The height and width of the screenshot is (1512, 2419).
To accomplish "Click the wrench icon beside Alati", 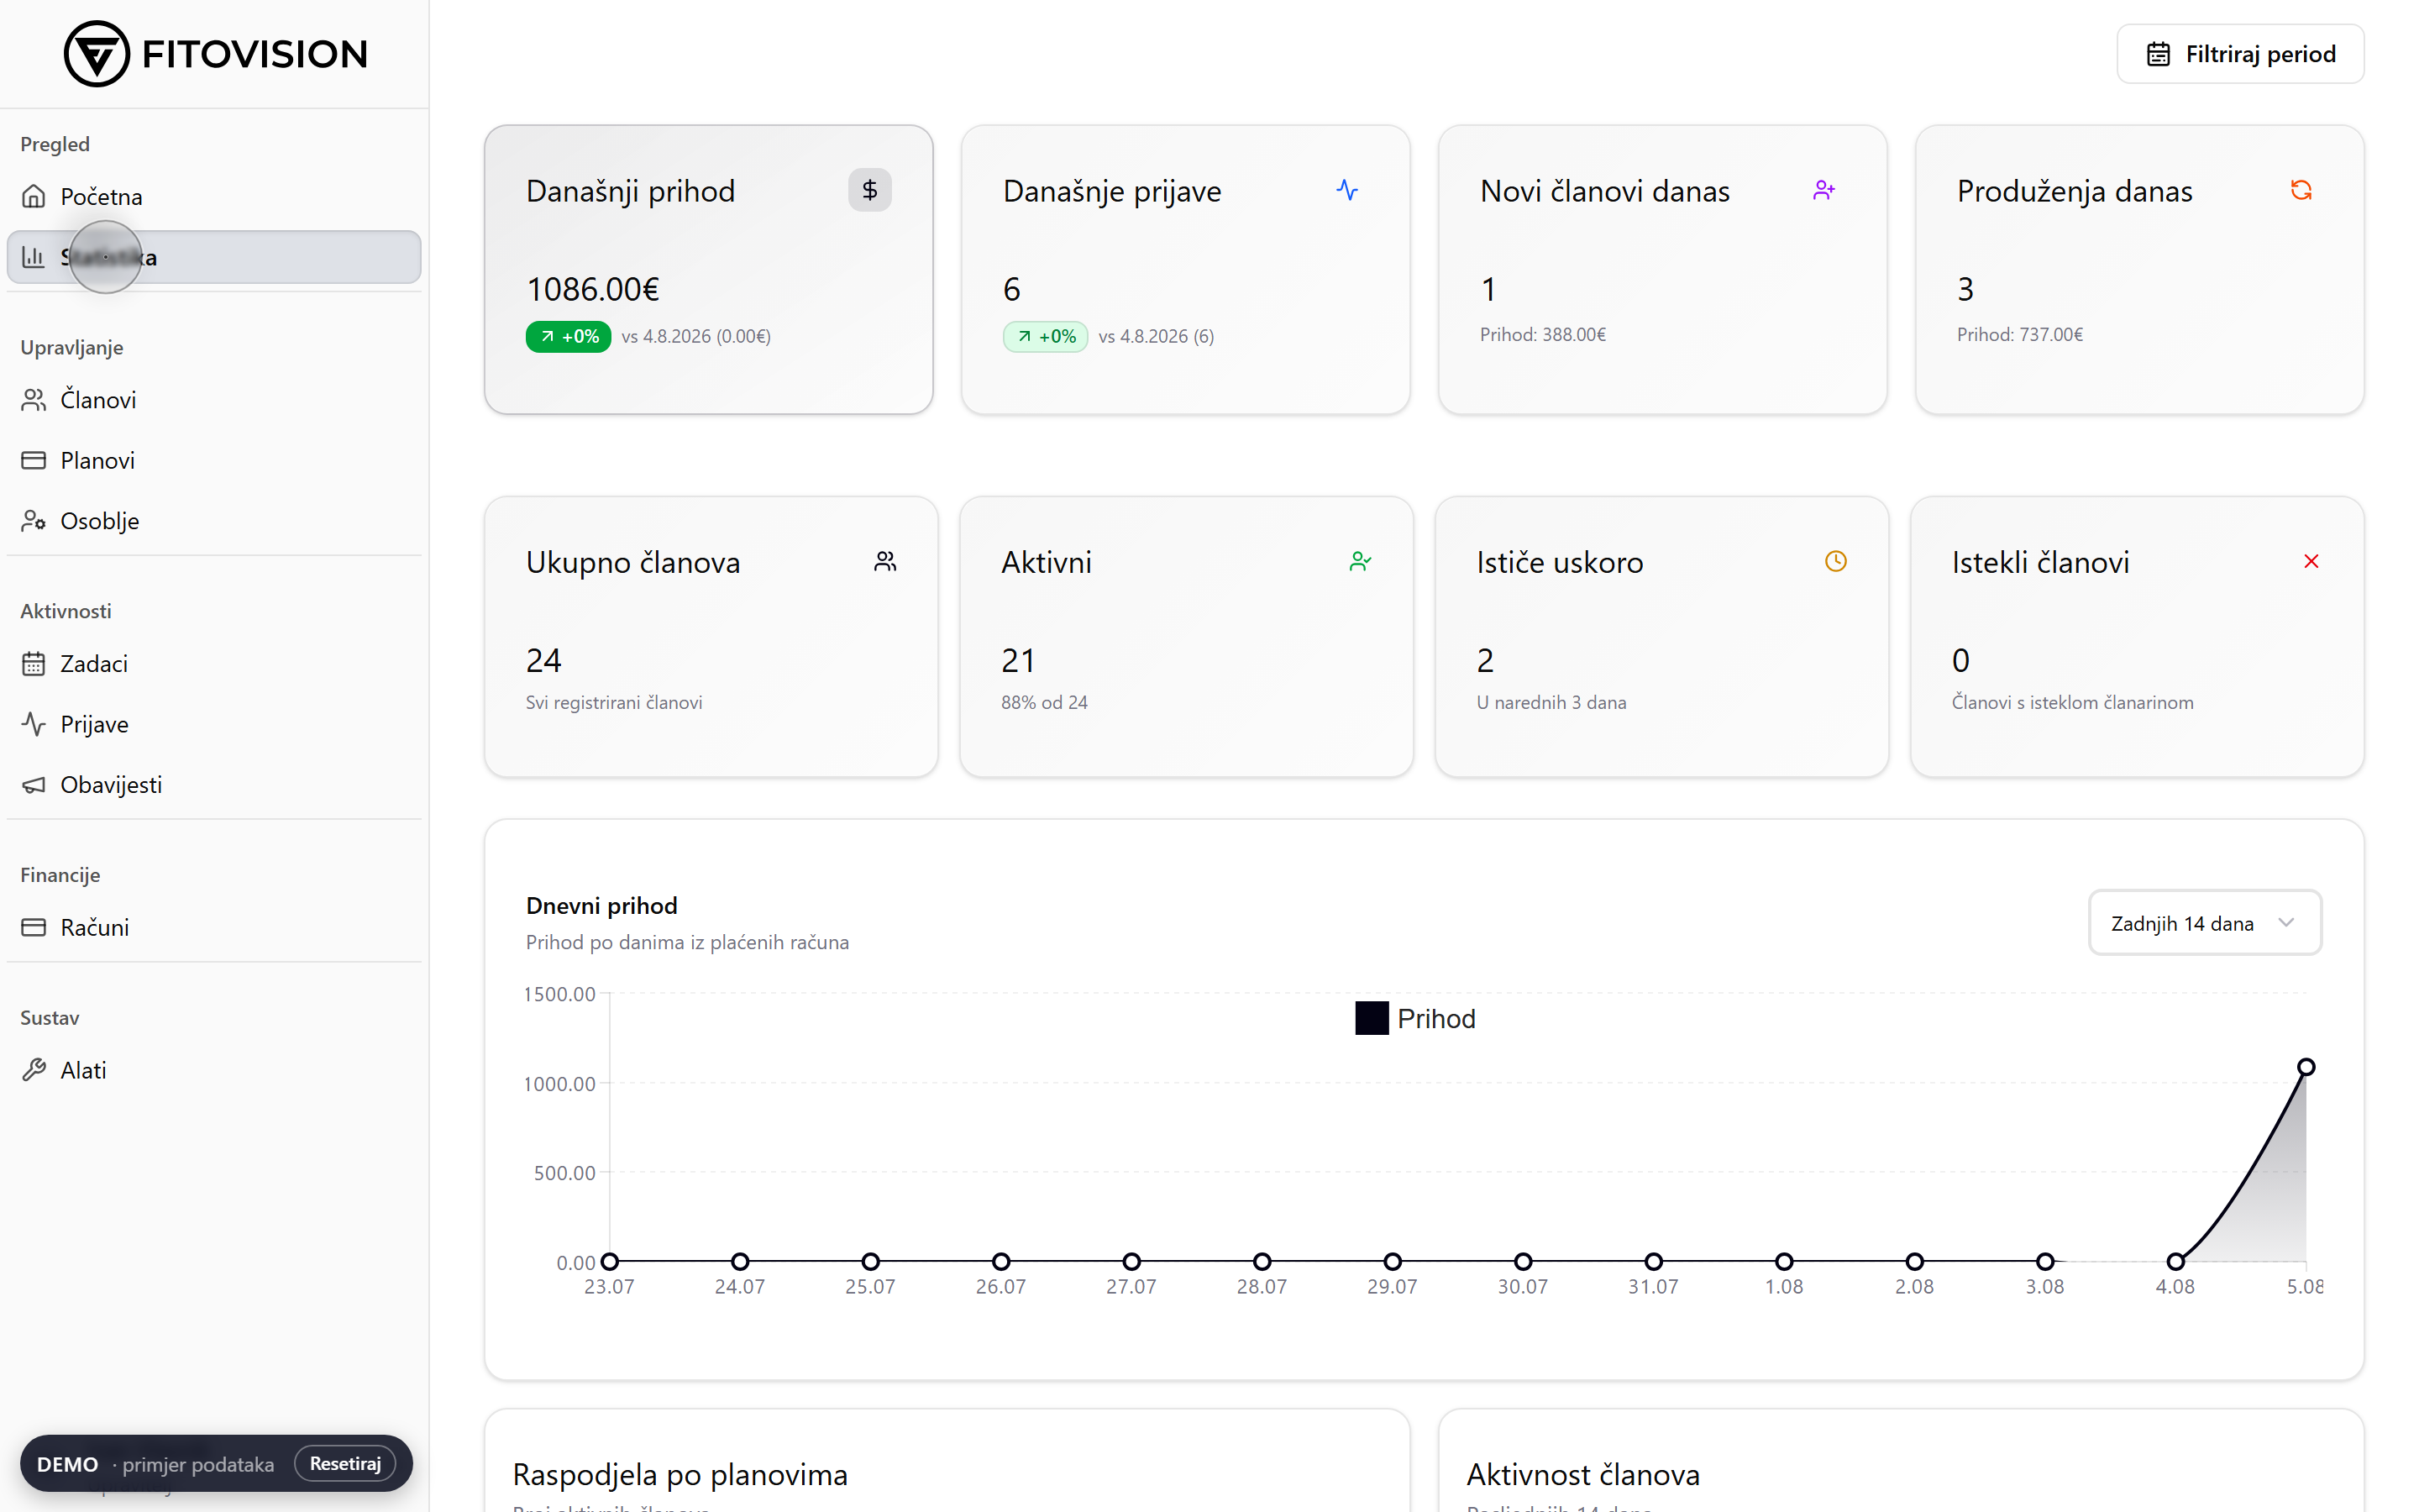I will click(34, 1070).
